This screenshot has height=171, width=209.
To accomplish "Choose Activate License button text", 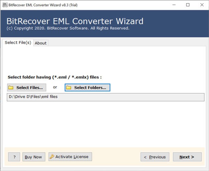I will click(x=72, y=157).
